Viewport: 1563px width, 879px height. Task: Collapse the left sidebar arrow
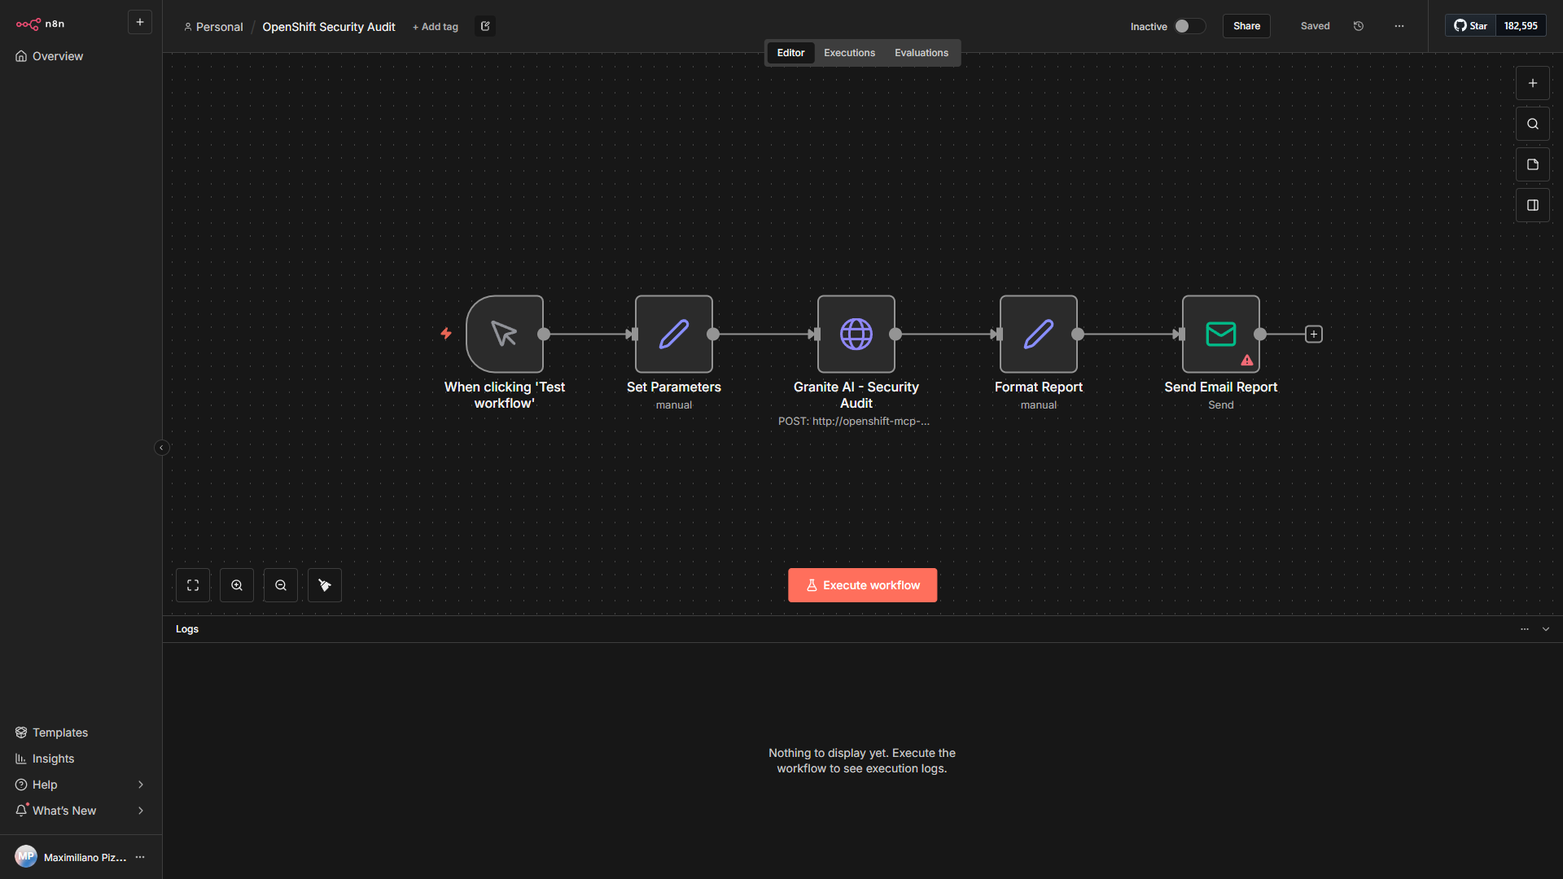point(161,448)
